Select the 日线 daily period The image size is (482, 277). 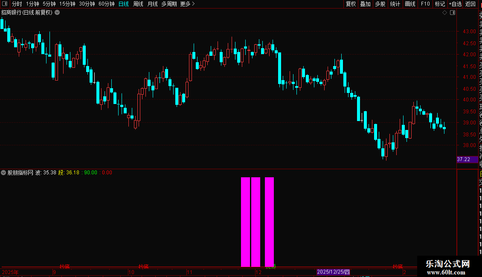tap(124, 4)
